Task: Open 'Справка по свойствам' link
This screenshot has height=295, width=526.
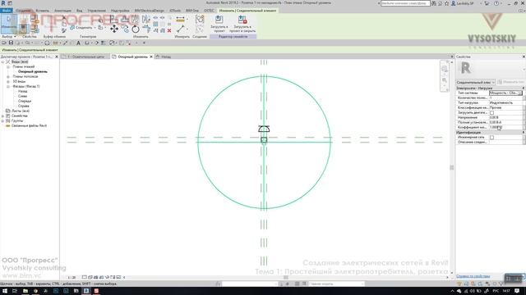Action: coord(473,276)
